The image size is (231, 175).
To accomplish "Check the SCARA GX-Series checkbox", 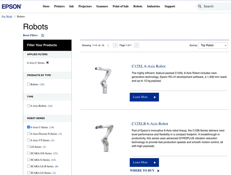I will coord(29,153).
